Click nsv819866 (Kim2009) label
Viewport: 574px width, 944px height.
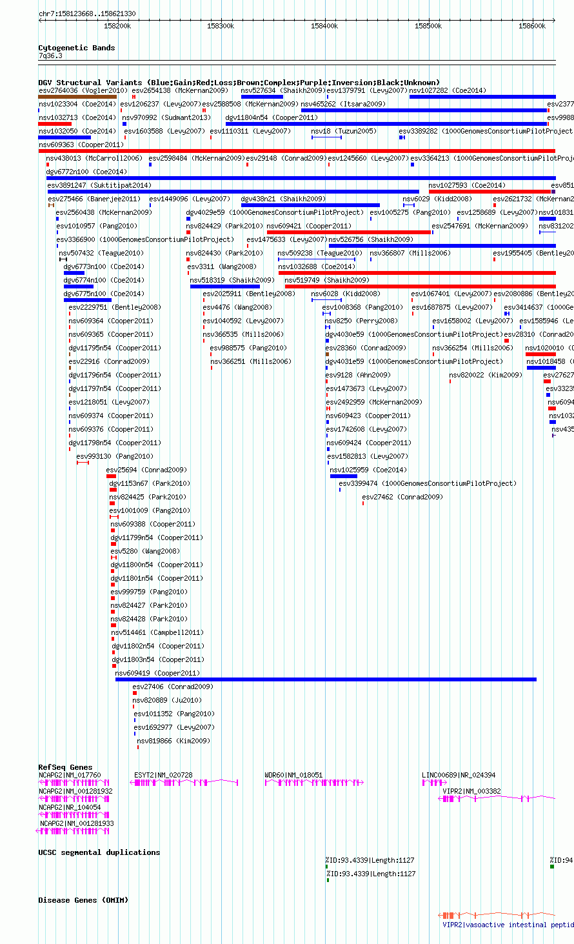(x=173, y=741)
